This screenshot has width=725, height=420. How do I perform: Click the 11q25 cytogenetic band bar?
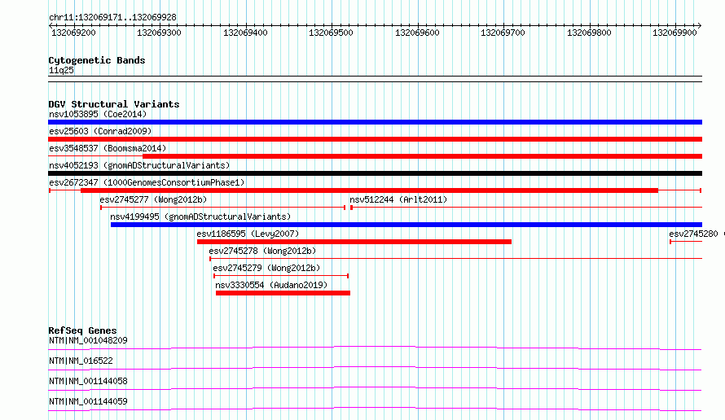pyautogui.click(x=375, y=79)
